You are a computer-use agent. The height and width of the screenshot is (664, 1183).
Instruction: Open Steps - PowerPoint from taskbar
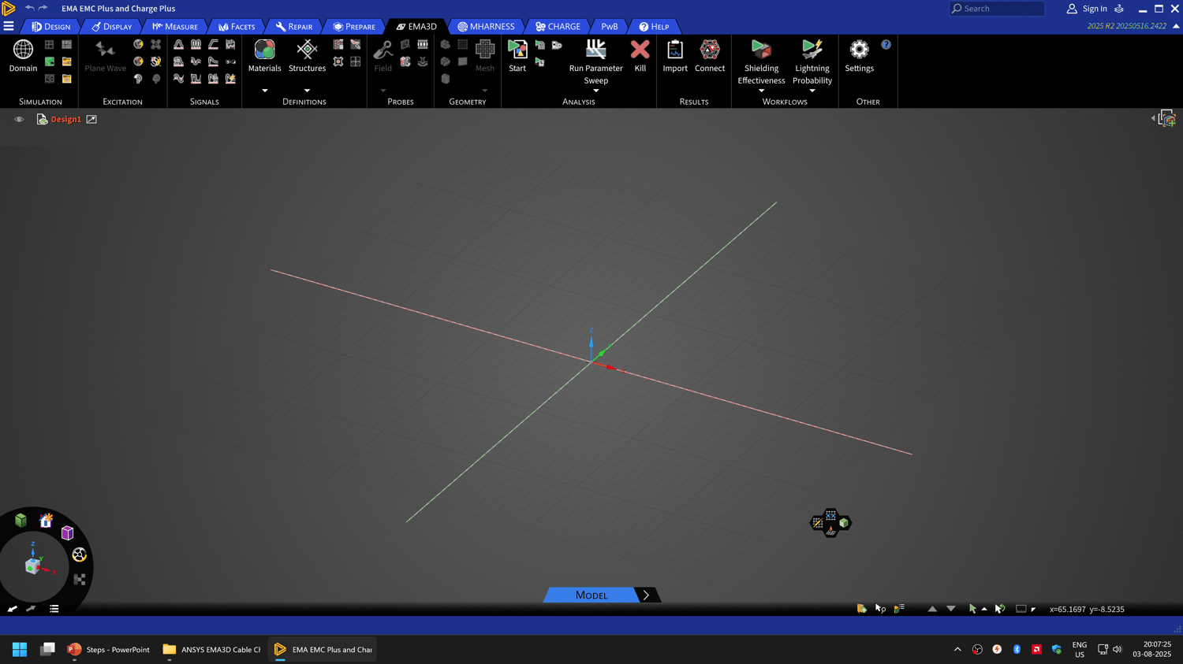(x=109, y=650)
